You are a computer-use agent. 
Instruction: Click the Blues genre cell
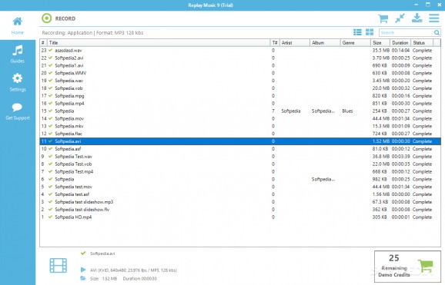[347, 111]
